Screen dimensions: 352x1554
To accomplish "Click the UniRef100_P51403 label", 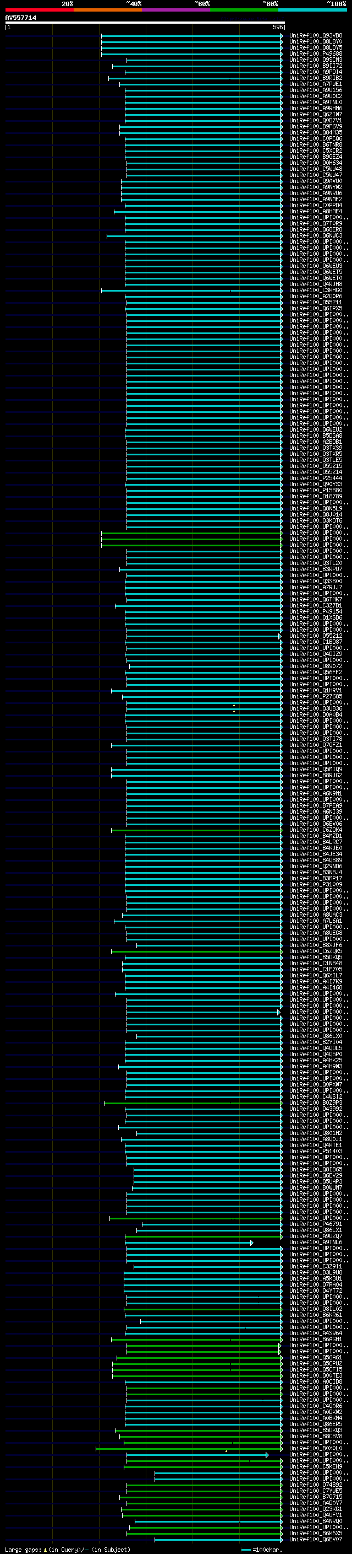I will coord(316,1151).
